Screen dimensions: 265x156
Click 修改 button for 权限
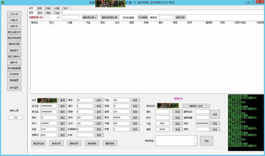click(x=135, y=129)
